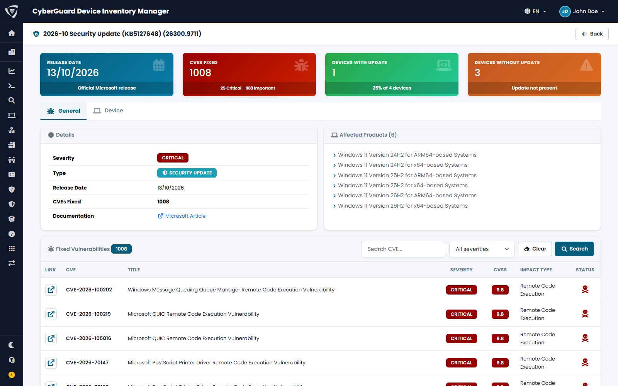This screenshot has height=386, width=618.
Task: Click the CyberGuard shield logo
Action: point(12,11)
